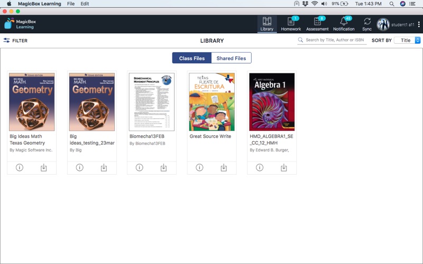Click the battery 91% indicator
Image resolution: width=423 pixels, height=264 pixels.
340,4
